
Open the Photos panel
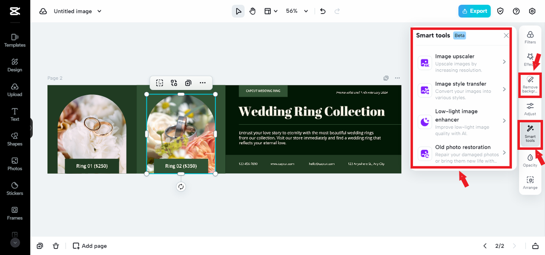point(15,164)
